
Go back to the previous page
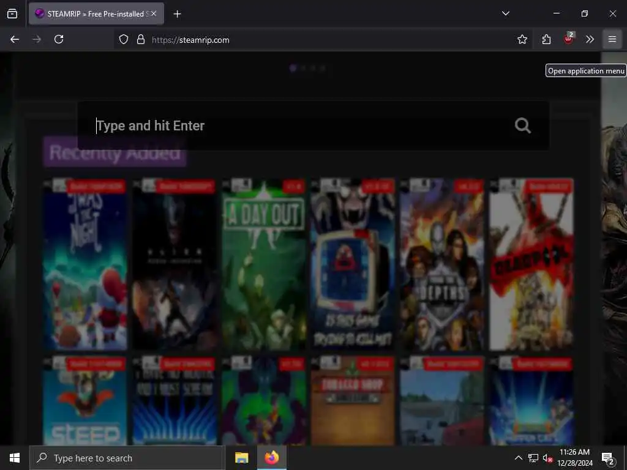click(15, 39)
